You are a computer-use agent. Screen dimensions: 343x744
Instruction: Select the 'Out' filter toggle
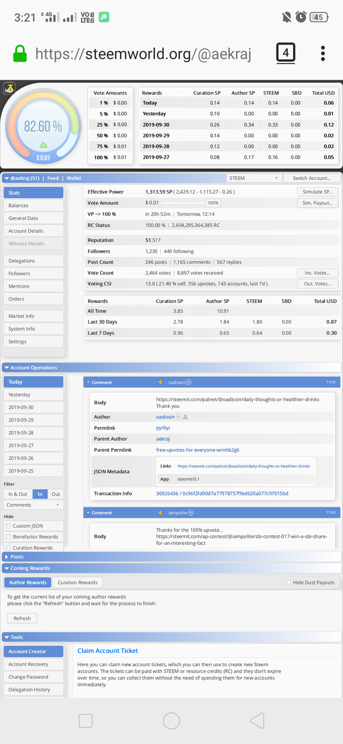click(x=56, y=494)
